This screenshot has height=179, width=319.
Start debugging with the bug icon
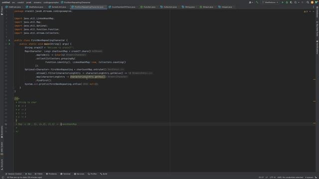[287, 2]
